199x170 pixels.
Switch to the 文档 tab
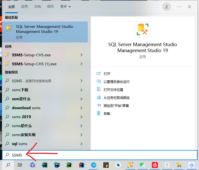(x=37, y=6)
